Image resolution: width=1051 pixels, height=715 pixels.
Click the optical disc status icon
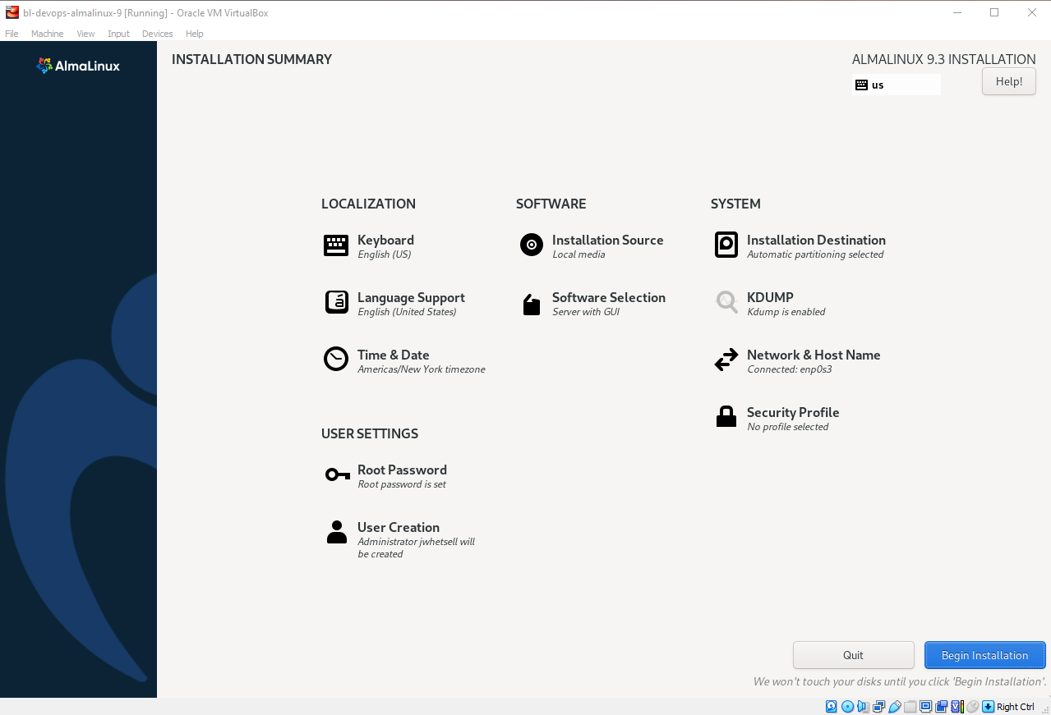click(x=848, y=707)
